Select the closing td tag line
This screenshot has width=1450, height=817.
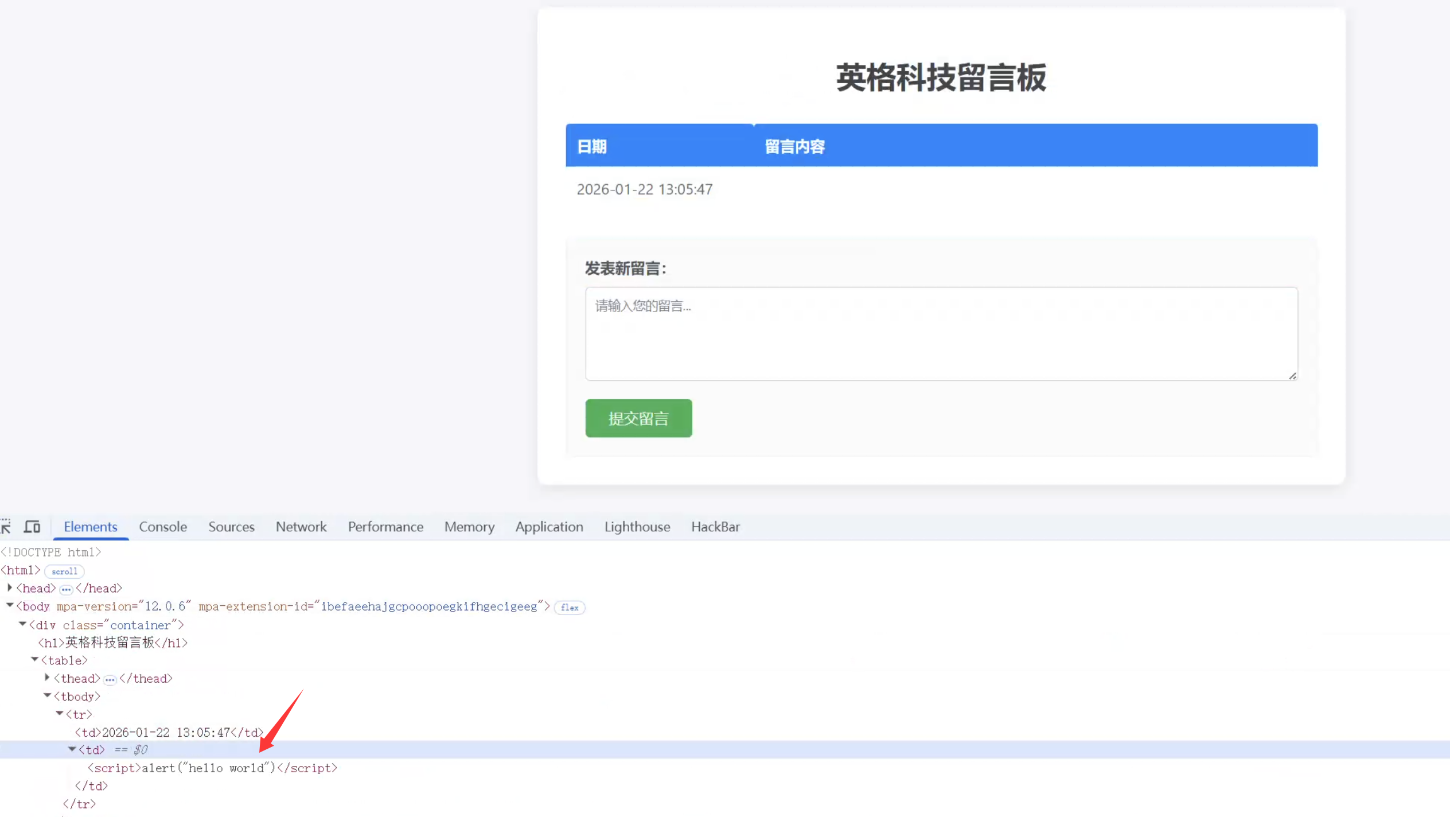pyautogui.click(x=91, y=785)
